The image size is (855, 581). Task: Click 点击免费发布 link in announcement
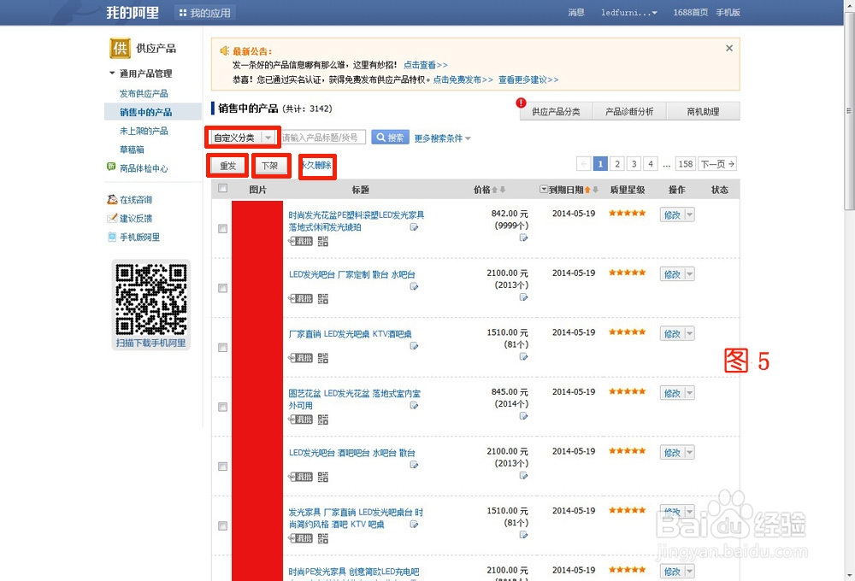pos(463,79)
